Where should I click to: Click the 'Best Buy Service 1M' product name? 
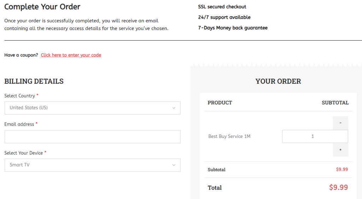[x=229, y=137]
